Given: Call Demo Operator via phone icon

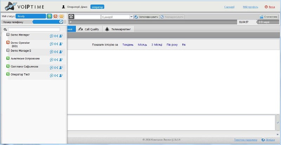Looking at the screenshot, I should coord(56,44).
